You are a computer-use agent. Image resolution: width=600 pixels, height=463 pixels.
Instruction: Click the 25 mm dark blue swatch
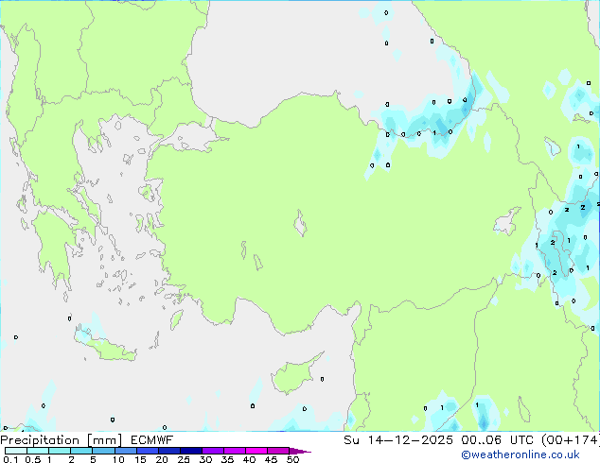coord(191,451)
